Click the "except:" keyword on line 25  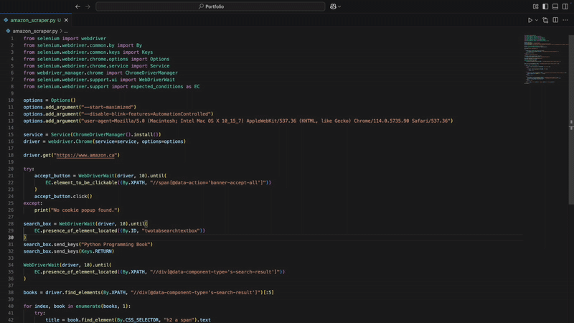tap(33, 203)
